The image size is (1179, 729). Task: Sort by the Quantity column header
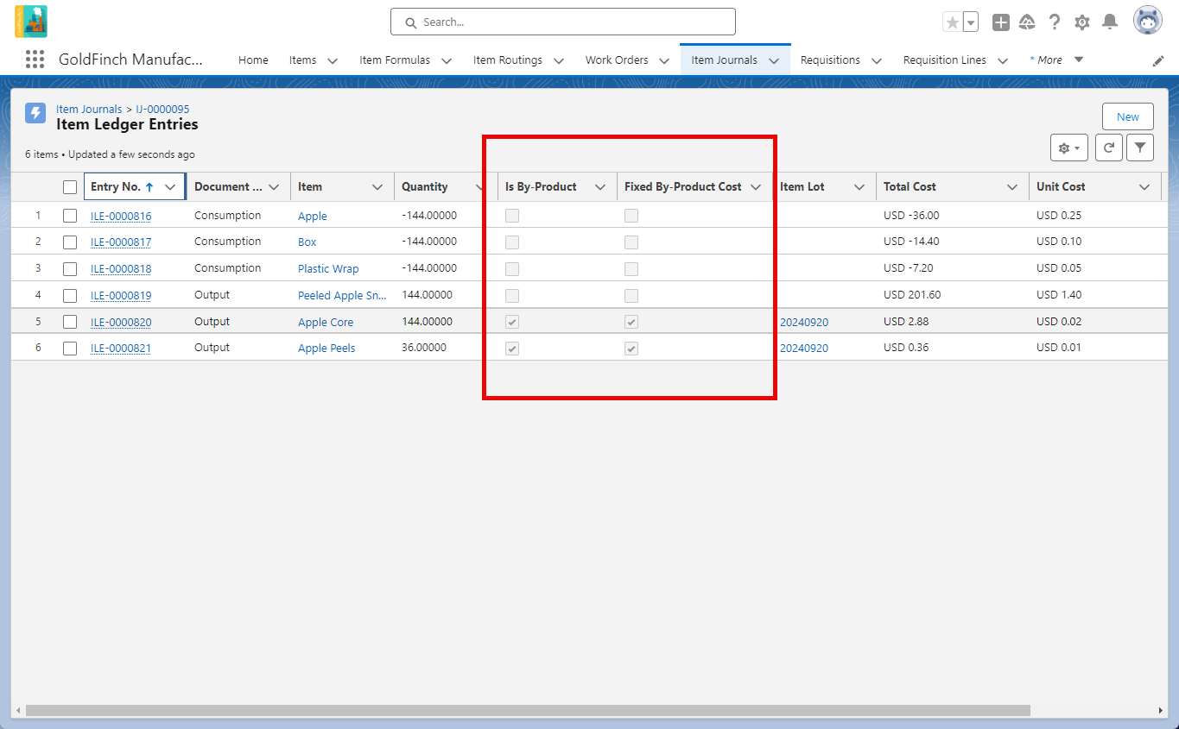pos(425,187)
